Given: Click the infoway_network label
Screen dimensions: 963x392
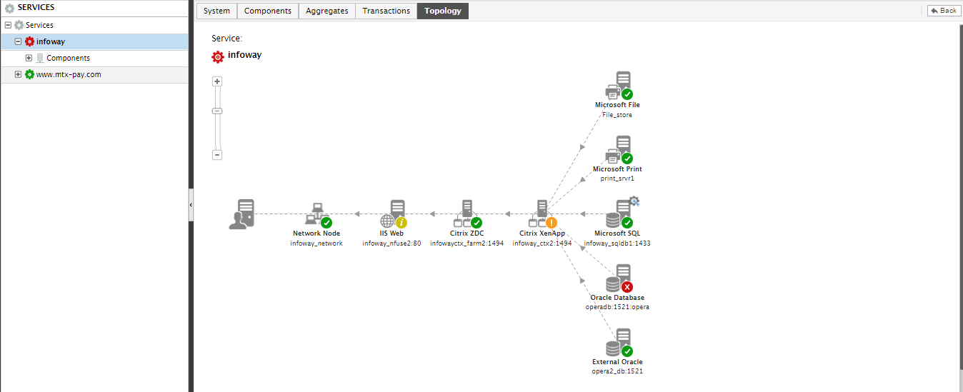Looking at the screenshot, I should [x=316, y=243].
